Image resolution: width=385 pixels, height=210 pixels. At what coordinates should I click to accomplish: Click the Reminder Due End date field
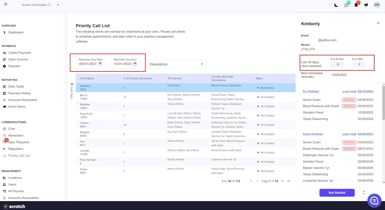tap(123, 64)
